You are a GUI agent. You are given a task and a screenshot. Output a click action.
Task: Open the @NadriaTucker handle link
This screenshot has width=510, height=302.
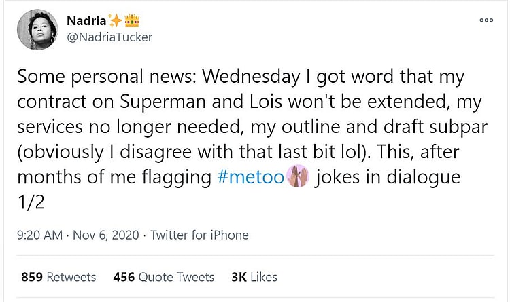[x=109, y=37]
